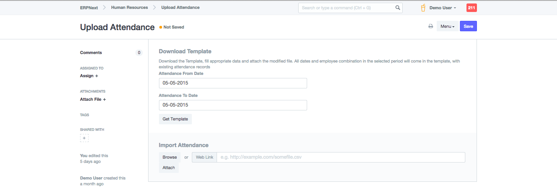Open the Menu dropdown
This screenshot has width=557, height=188.
(x=448, y=26)
